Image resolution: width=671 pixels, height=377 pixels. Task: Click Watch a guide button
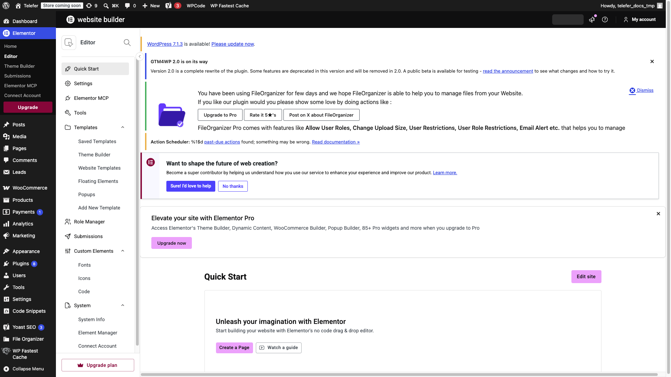[x=279, y=348]
